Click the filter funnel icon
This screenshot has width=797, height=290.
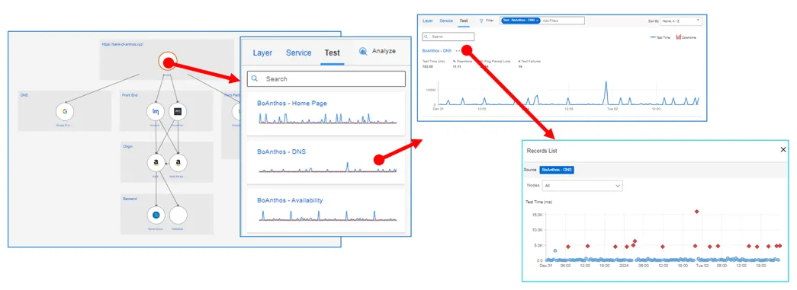481,21
